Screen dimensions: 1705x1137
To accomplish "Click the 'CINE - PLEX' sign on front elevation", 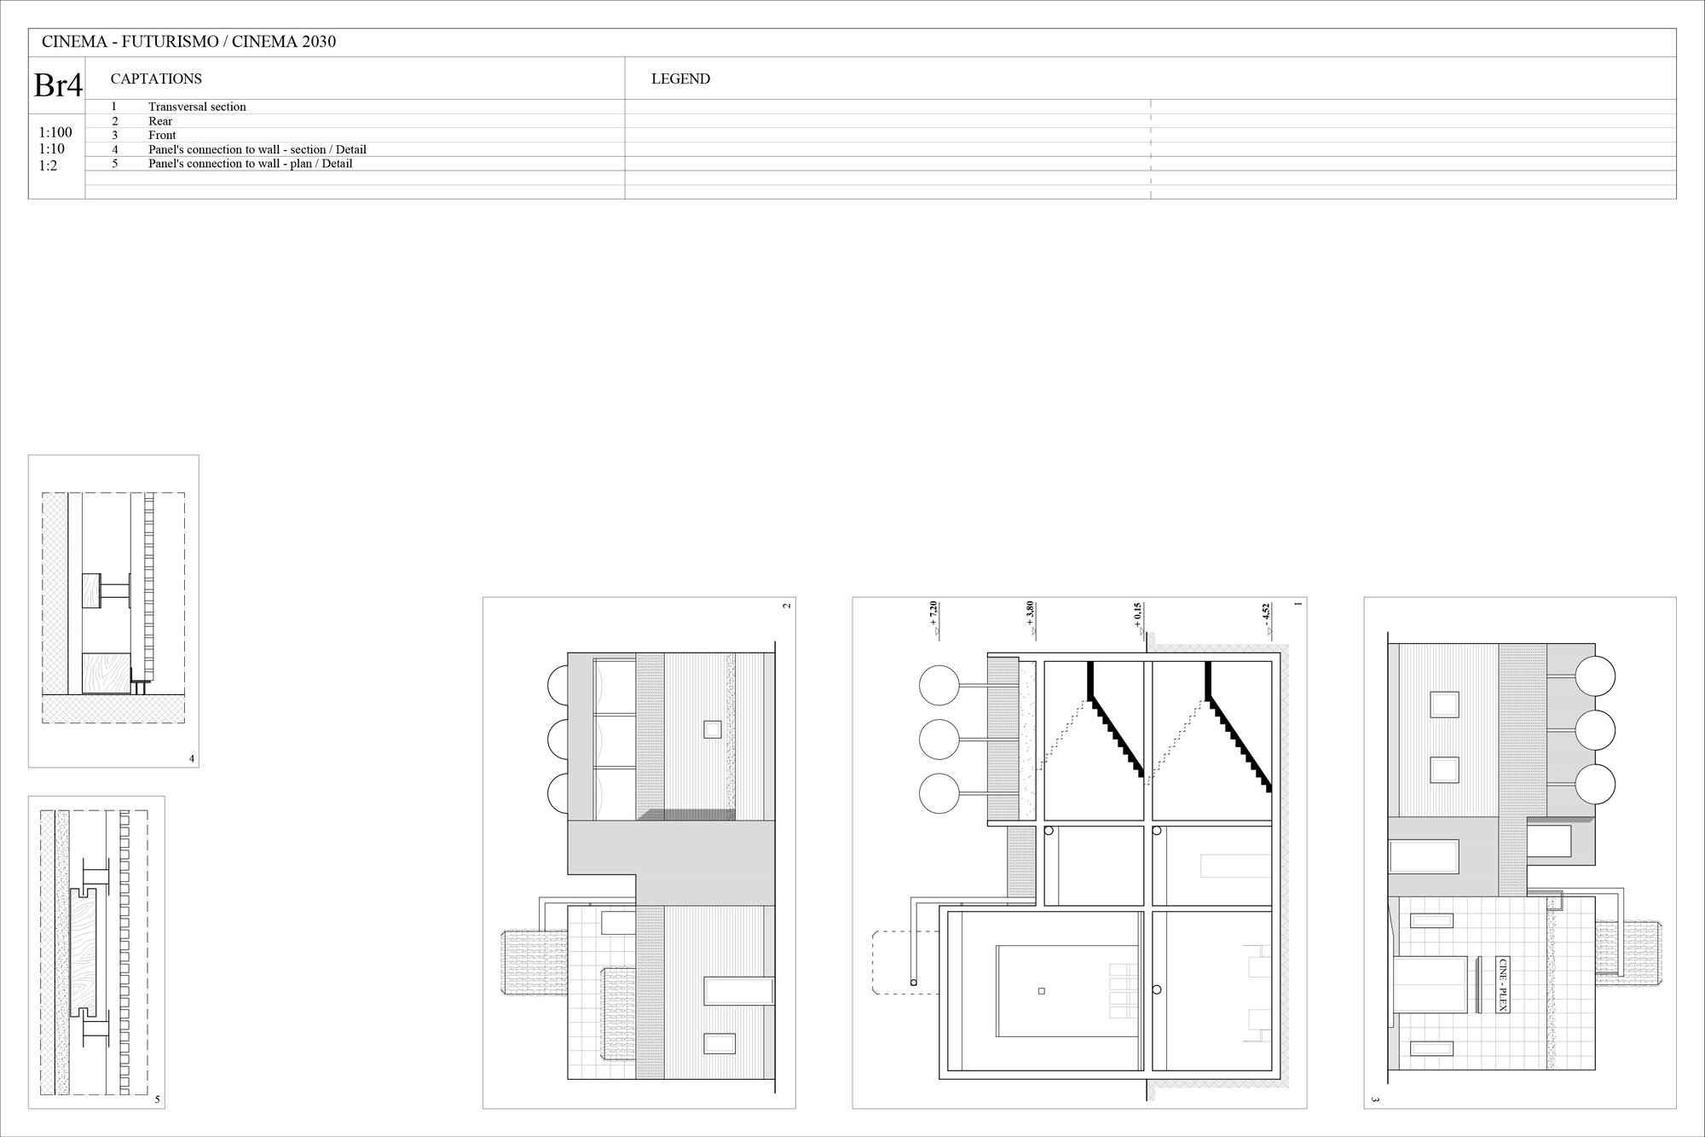I will pyautogui.click(x=1503, y=984).
